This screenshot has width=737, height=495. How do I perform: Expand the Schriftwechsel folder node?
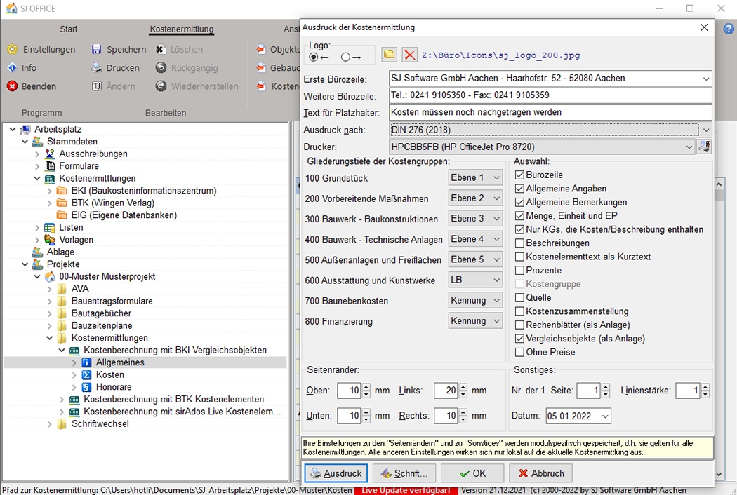pyautogui.click(x=49, y=424)
